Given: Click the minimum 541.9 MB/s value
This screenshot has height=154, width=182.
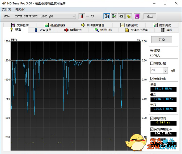Looking at the screenshot, I should (x=163, y=89).
